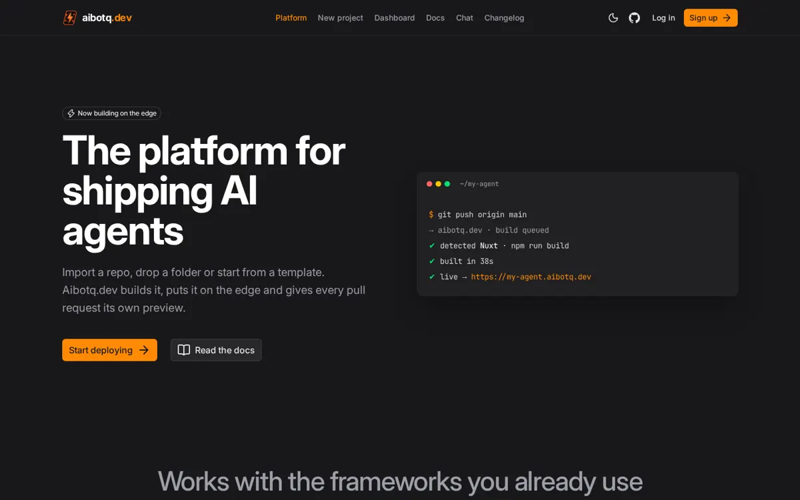The image size is (800, 500).
Task: Click the arrow icon on Start deploying
Action: tap(144, 350)
